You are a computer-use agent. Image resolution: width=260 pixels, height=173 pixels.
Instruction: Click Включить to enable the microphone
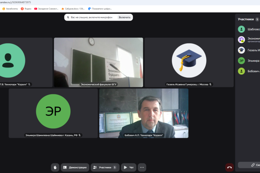(124, 17)
